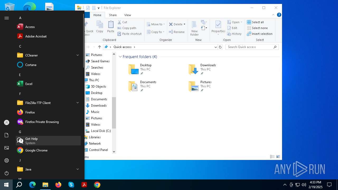
Task: Refresh the Quick access view
Action: 220,47
